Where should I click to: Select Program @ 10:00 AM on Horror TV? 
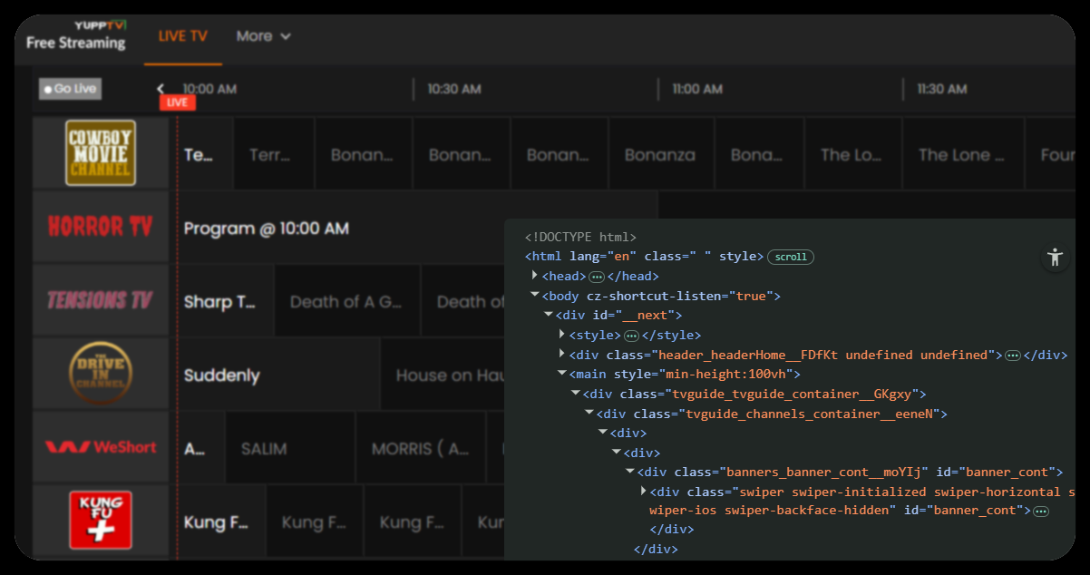coord(267,229)
